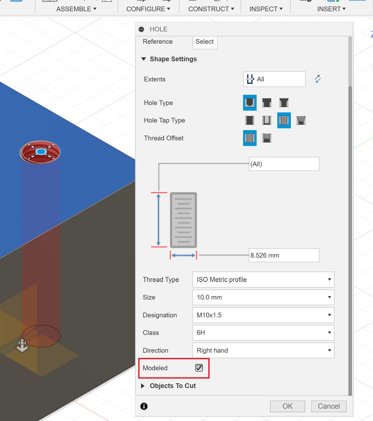
Task: Choose the Taper Tapped hole tap type
Action: click(x=301, y=120)
